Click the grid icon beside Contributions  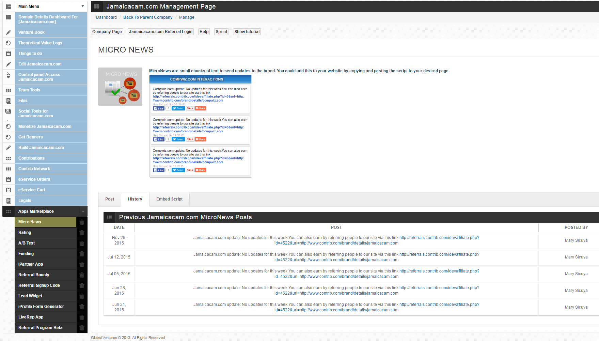coord(9,158)
